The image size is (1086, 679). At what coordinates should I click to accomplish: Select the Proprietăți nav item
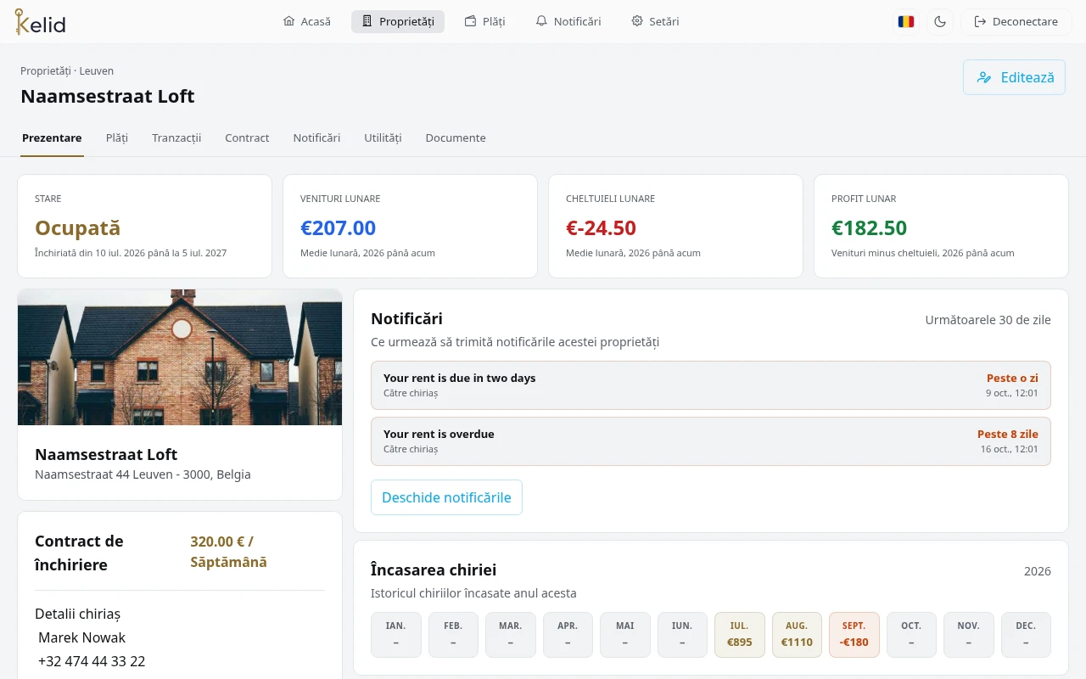398,21
